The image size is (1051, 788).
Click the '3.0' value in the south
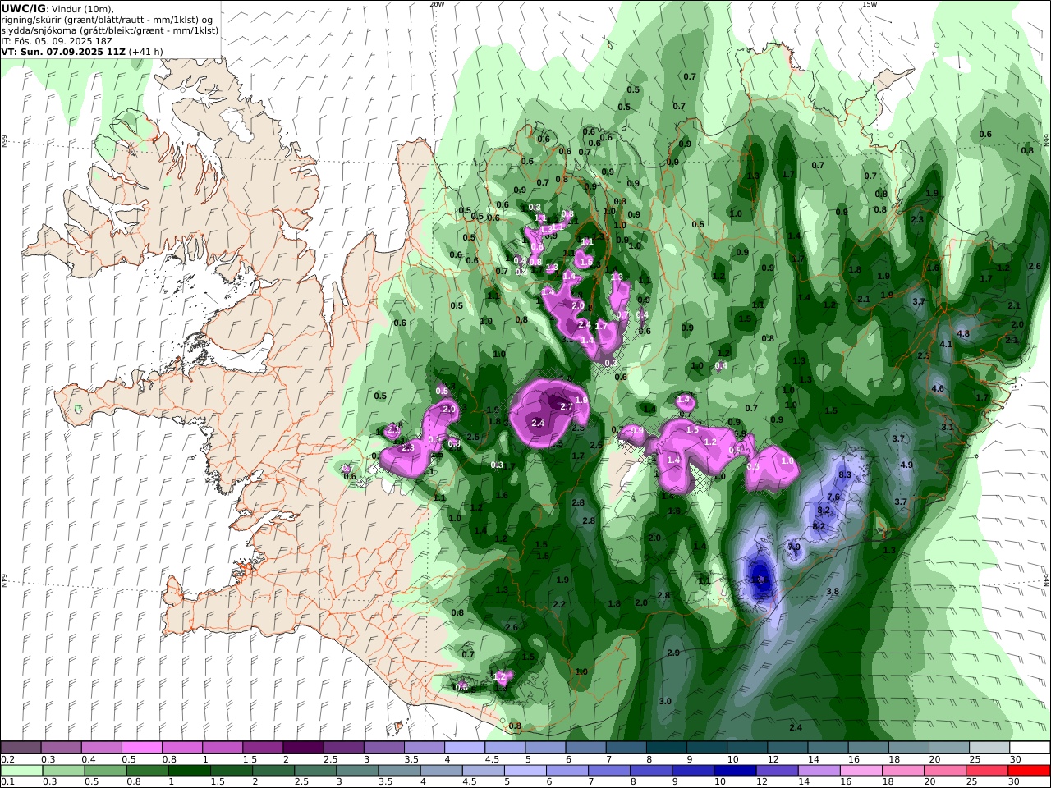665,701
